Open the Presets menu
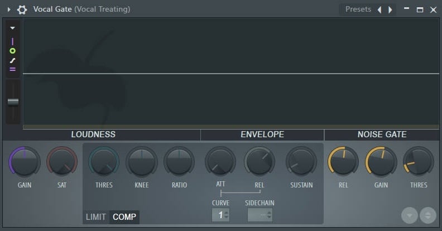Image resolution: width=442 pixels, height=231 pixels. (x=358, y=9)
